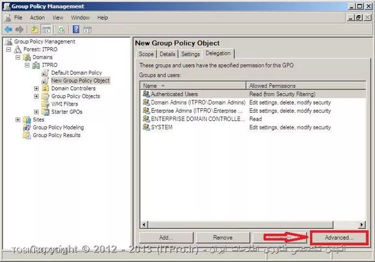The image size is (375, 262).
Task: Open help with the question mark icon
Action: click(76, 29)
